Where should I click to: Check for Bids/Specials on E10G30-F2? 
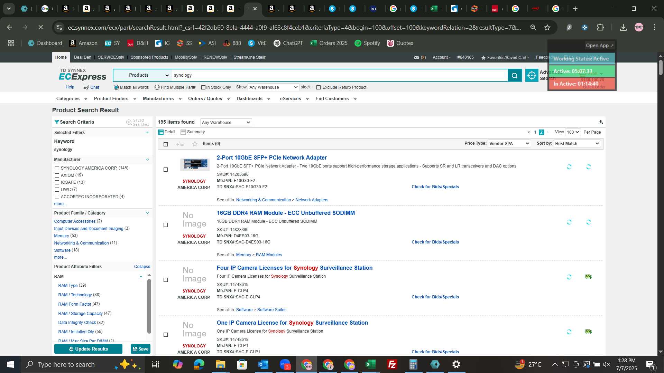[435, 187]
